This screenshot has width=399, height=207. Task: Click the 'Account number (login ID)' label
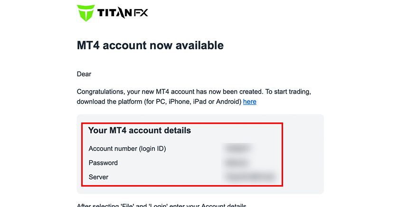(x=127, y=149)
